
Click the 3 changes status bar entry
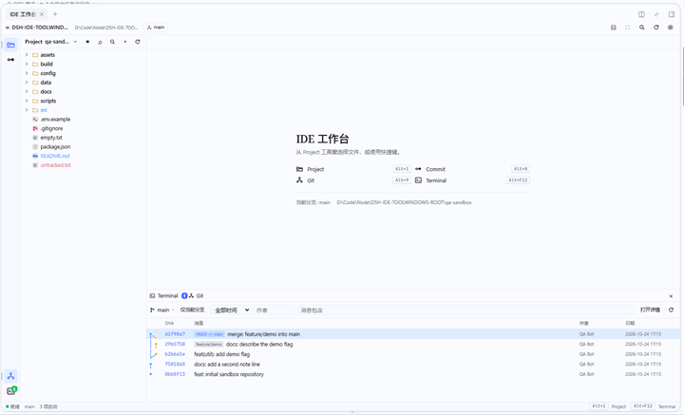(48, 406)
